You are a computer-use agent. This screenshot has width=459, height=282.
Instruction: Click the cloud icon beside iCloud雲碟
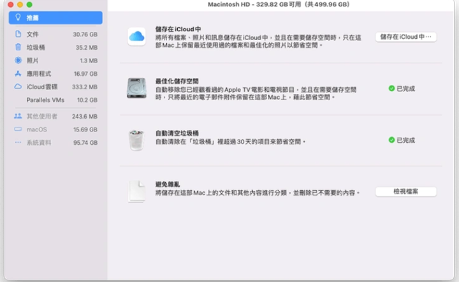click(18, 87)
